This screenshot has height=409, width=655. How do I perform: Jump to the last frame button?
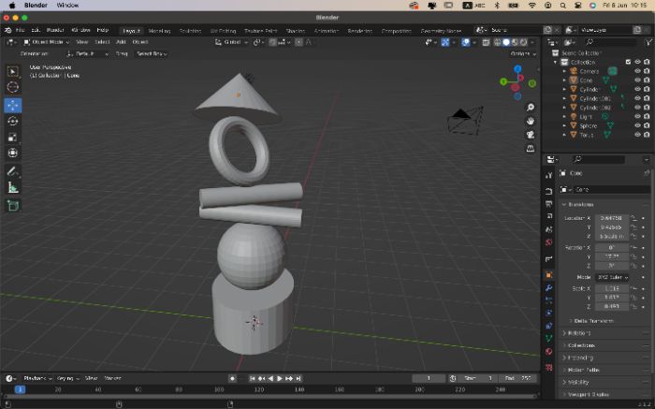coord(298,378)
